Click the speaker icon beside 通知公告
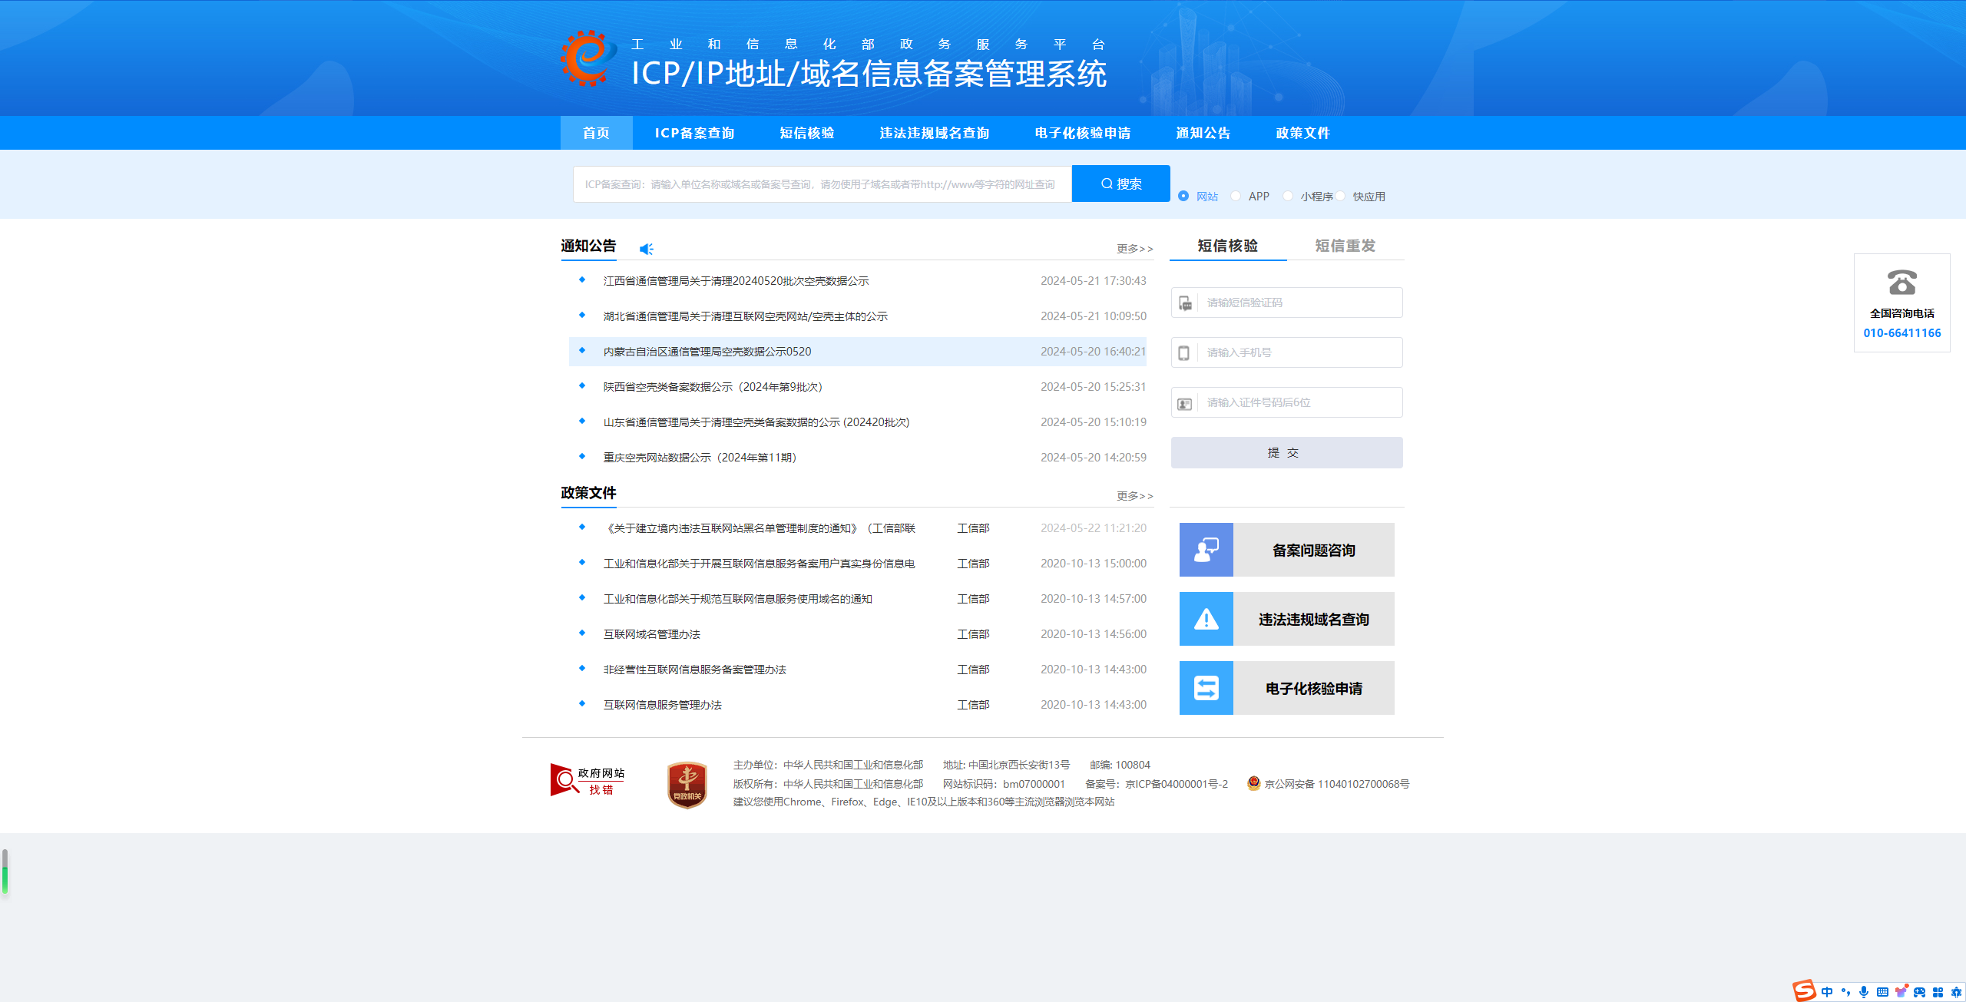 click(x=646, y=248)
